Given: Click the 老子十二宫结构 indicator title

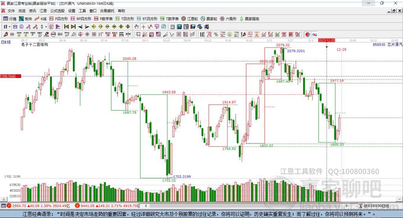Looking at the screenshot, I should 35,44.
